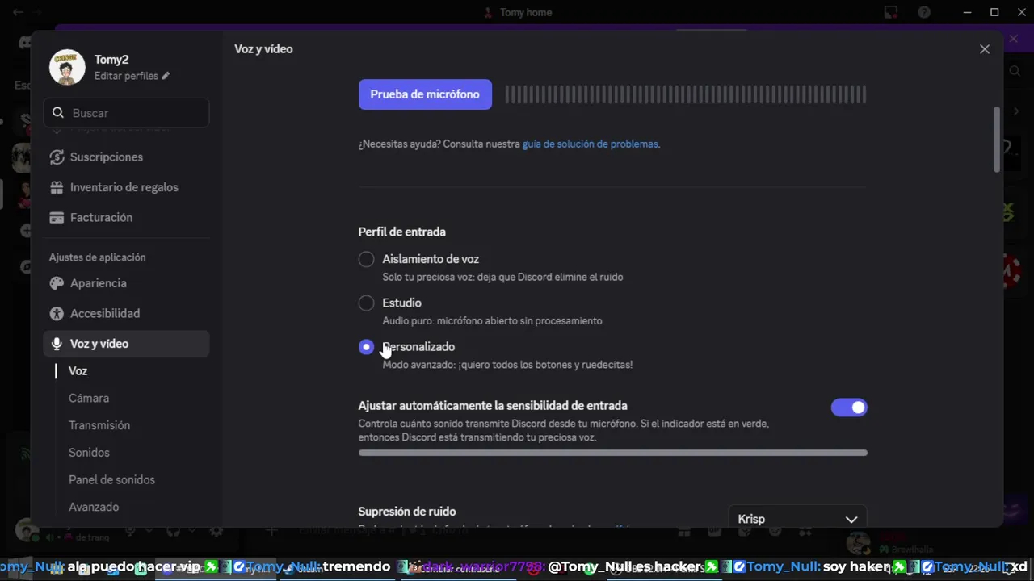
Task: Click the Voz y vídeo page title
Action: (x=263, y=49)
